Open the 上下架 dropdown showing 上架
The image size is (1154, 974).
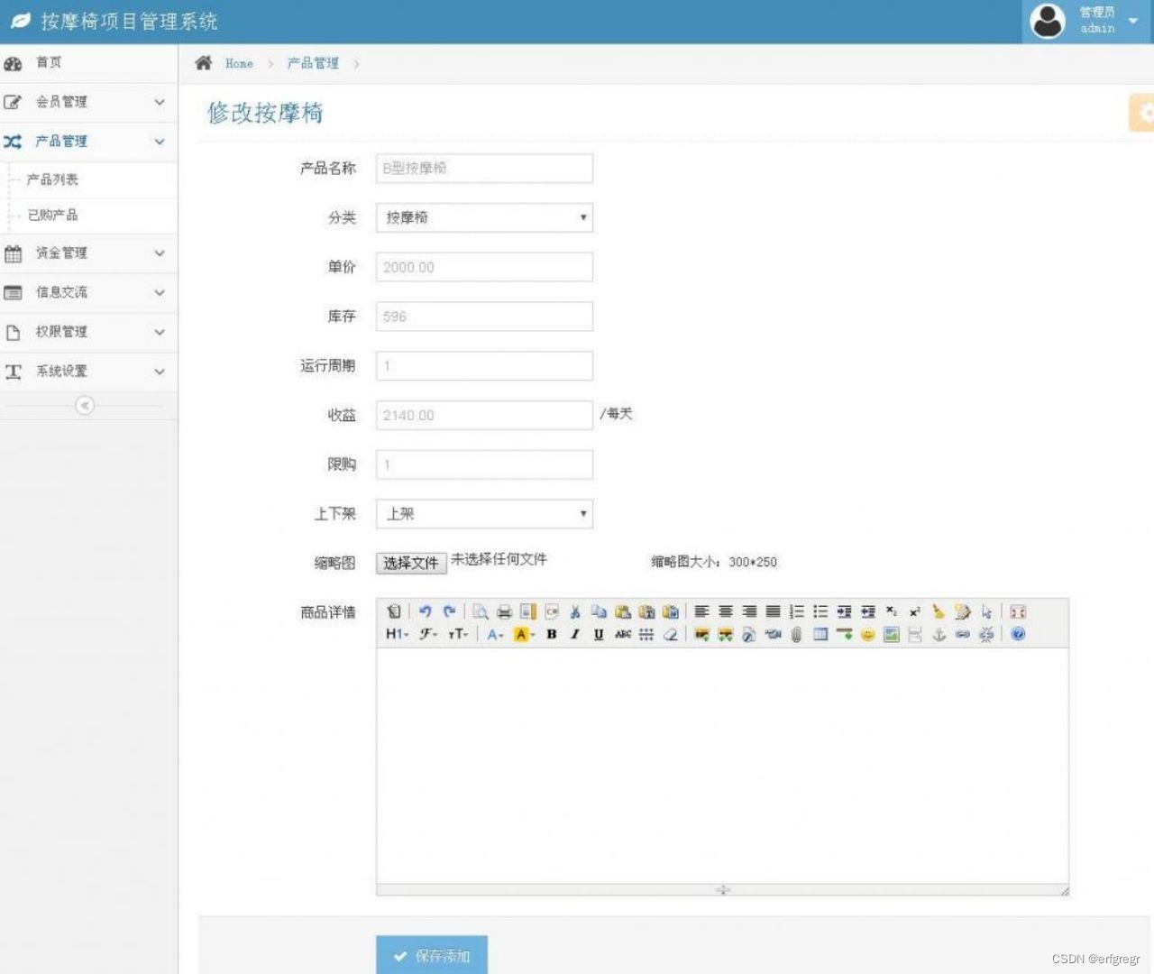tap(483, 513)
